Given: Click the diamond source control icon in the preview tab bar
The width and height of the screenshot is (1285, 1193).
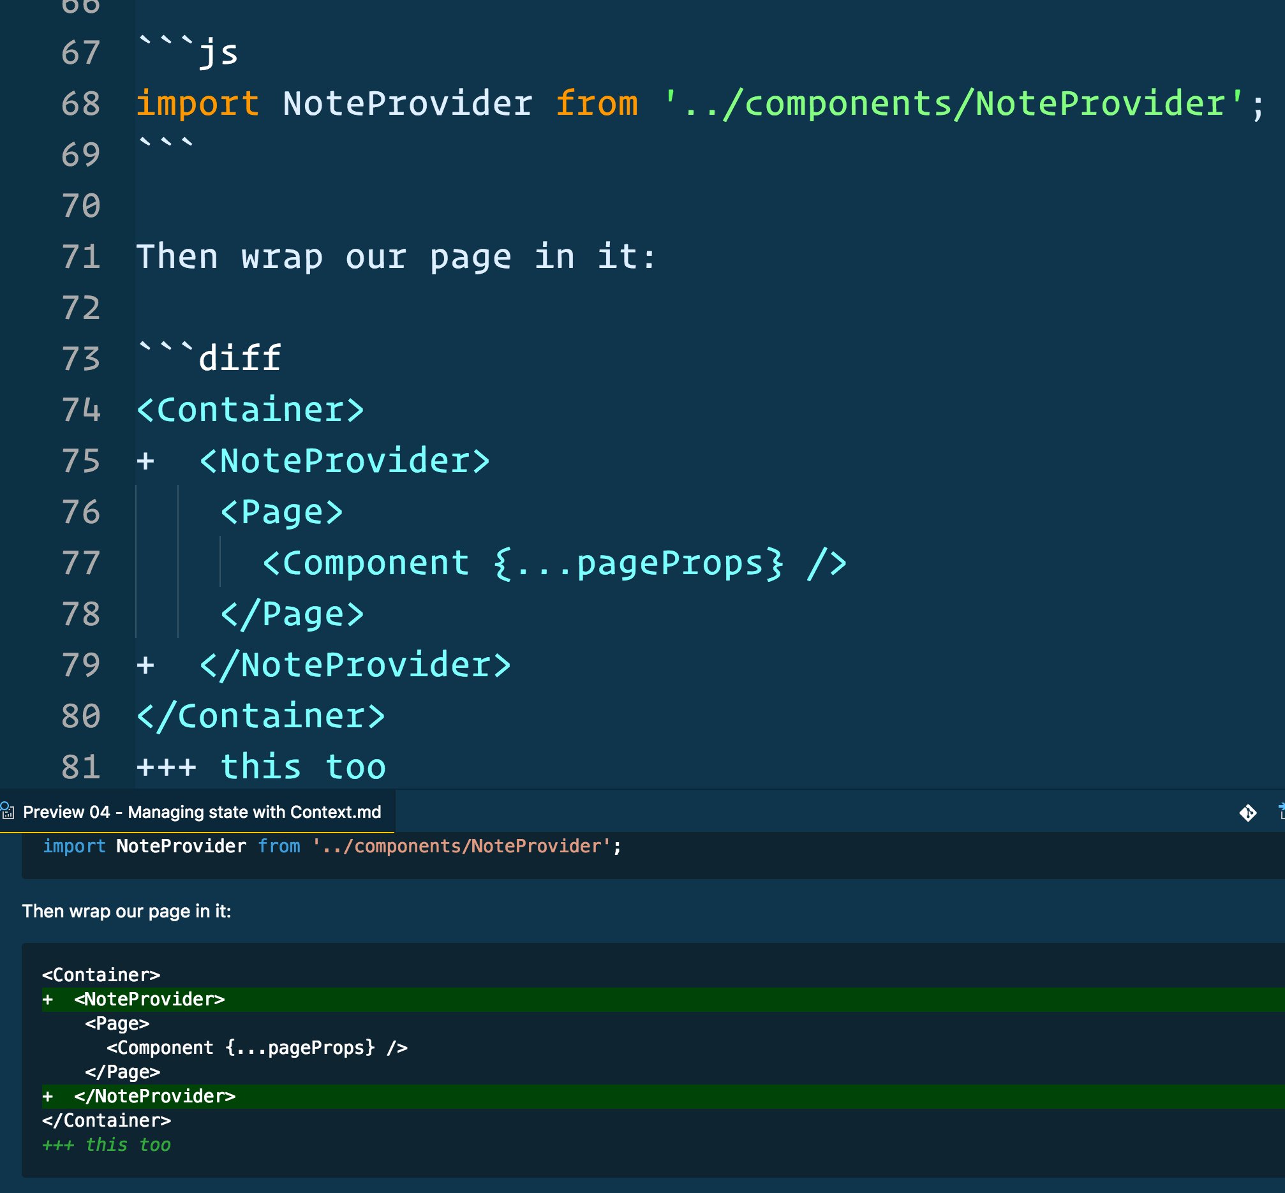Looking at the screenshot, I should [1247, 813].
